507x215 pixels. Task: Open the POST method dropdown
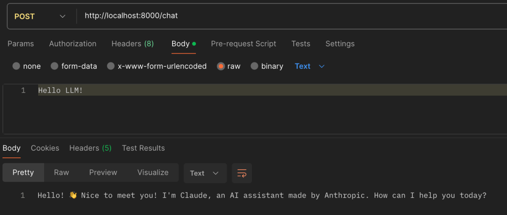[x=40, y=16]
